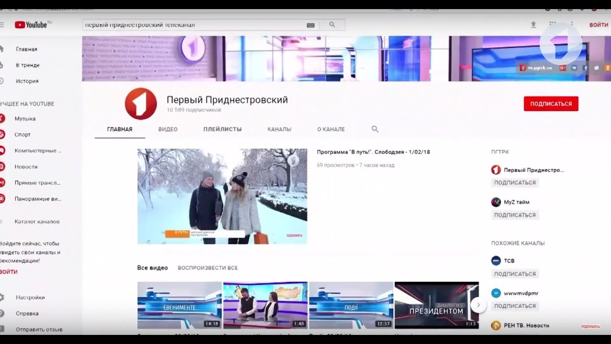
Task: Open the О КАНАЛЕ tab
Action: [330, 129]
